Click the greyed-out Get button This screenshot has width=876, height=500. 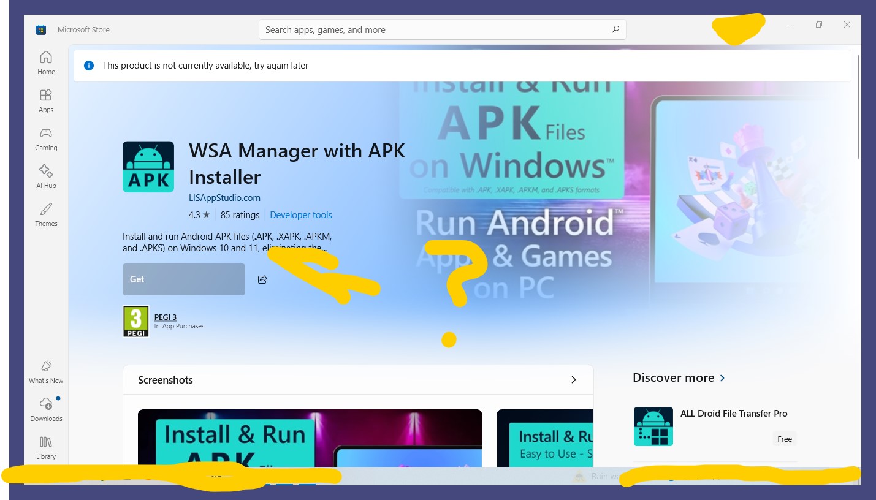[184, 279]
